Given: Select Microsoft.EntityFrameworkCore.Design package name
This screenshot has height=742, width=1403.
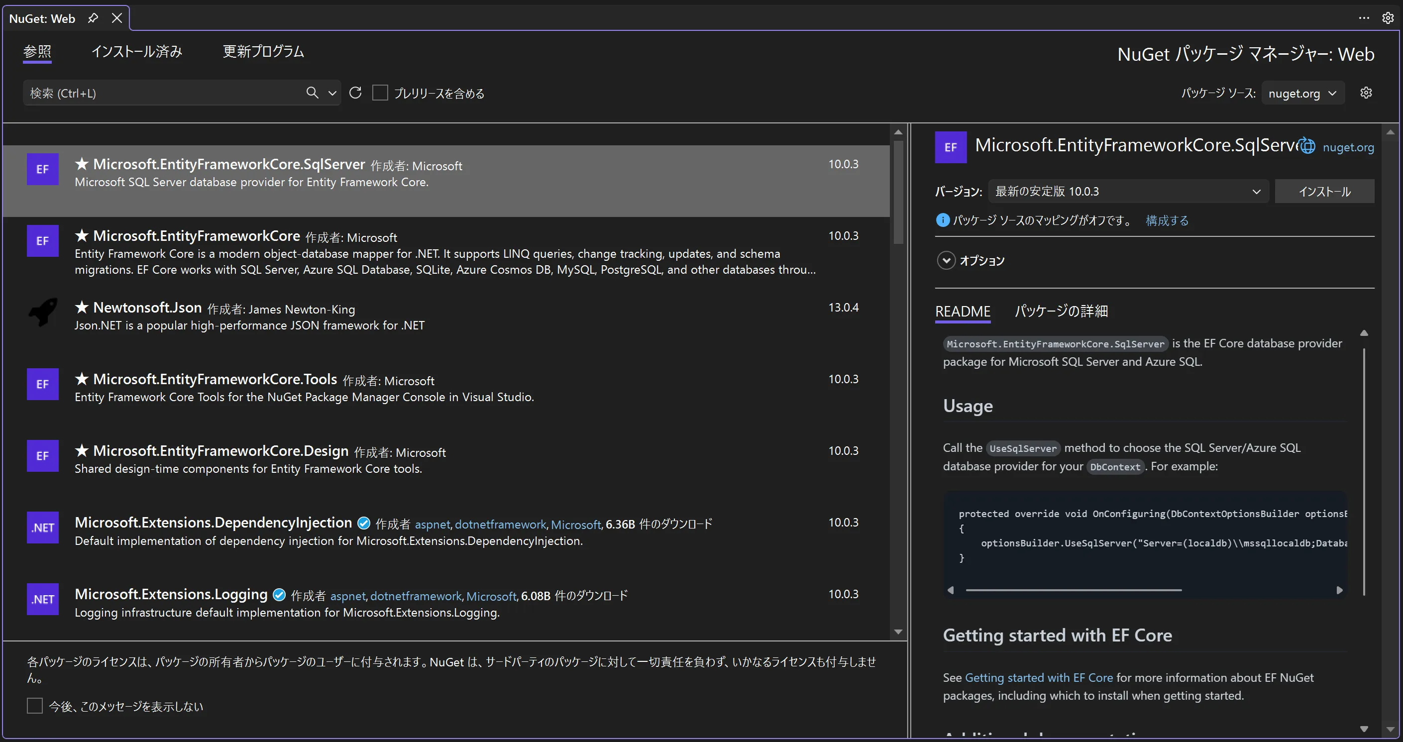Looking at the screenshot, I should pyautogui.click(x=220, y=451).
